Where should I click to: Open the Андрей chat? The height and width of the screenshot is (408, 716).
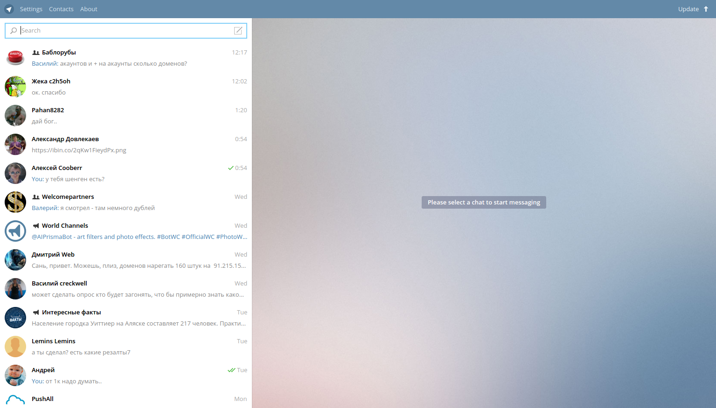coord(126,376)
